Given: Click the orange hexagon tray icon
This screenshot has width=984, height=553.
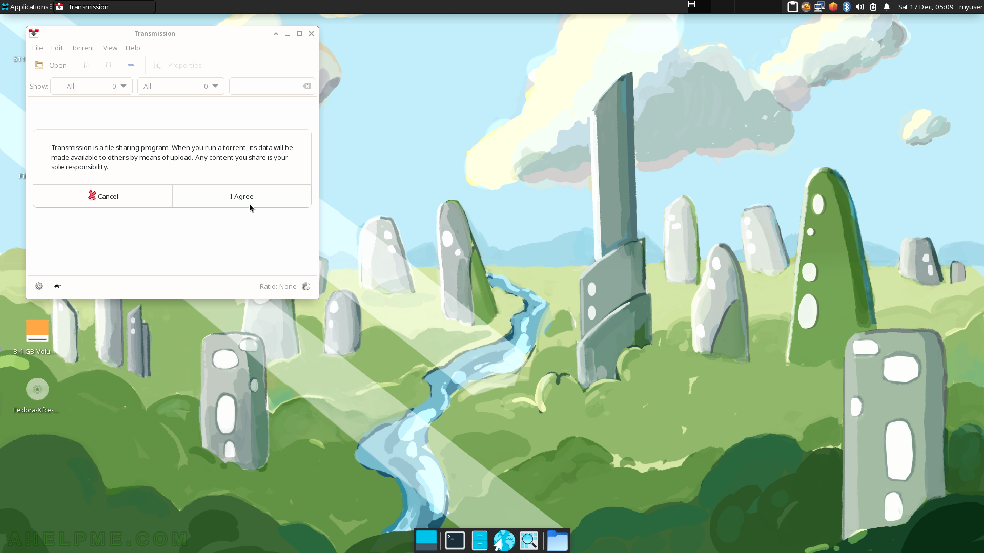Looking at the screenshot, I should coord(833,7).
